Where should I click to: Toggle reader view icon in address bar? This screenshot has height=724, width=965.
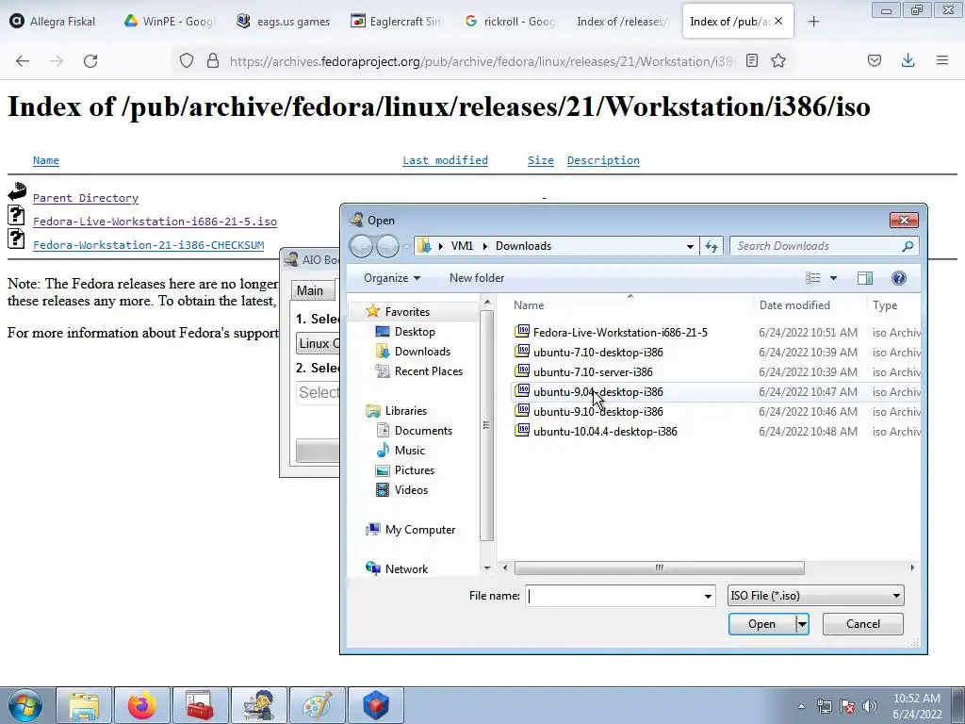(x=751, y=60)
